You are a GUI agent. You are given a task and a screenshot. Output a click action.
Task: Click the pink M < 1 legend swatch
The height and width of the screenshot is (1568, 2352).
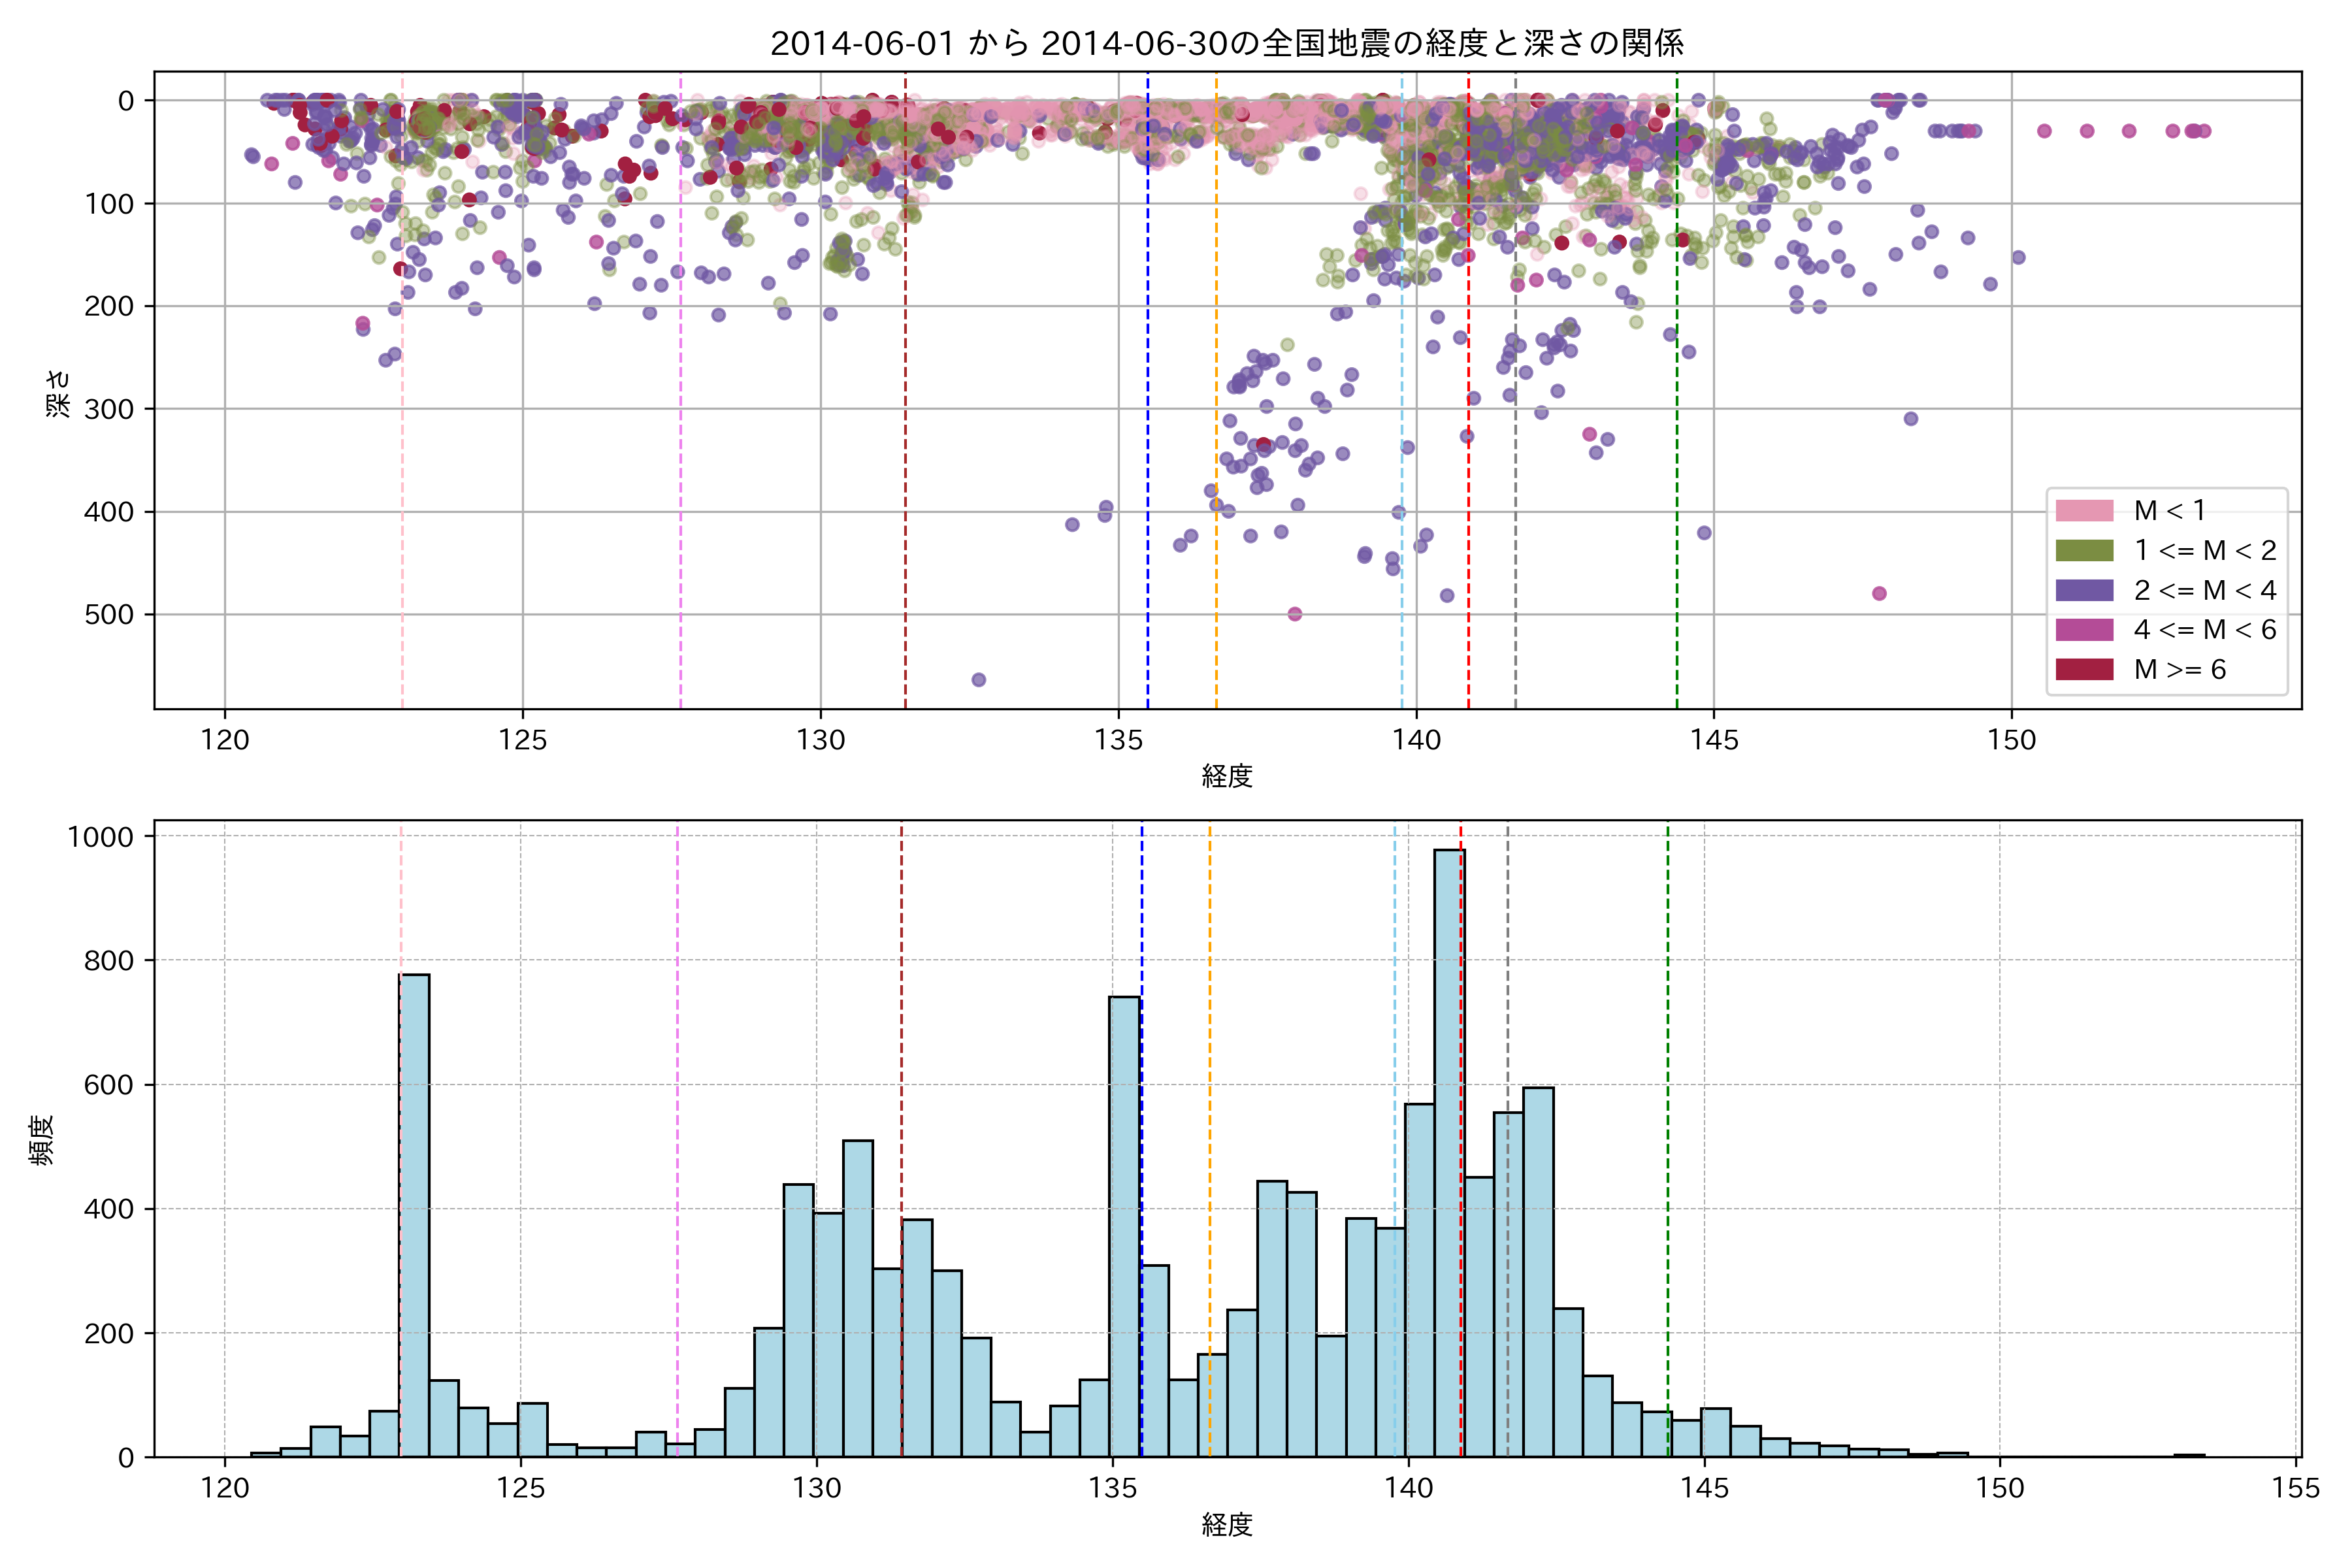tap(2084, 511)
